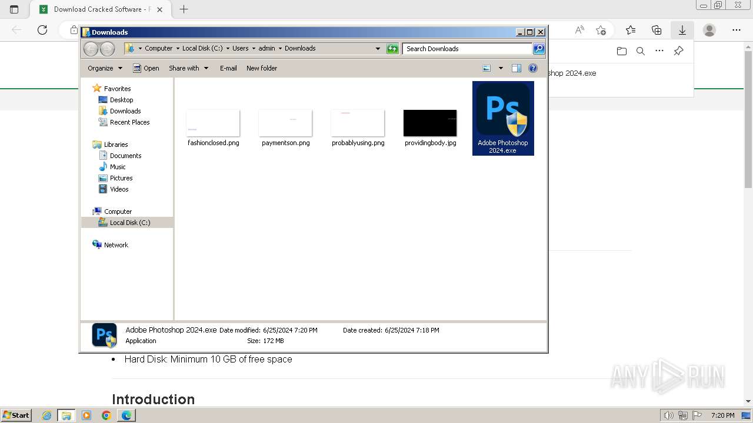
Task: Click the Read aloud icon in Edge
Action: point(579,30)
